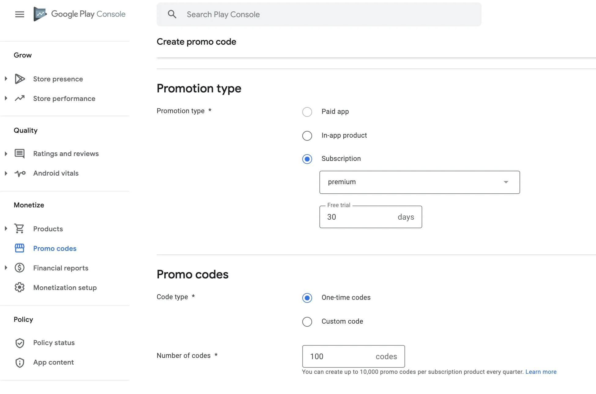
Task: Select the Paid app radio button
Action: pyautogui.click(x=307, y=112)
